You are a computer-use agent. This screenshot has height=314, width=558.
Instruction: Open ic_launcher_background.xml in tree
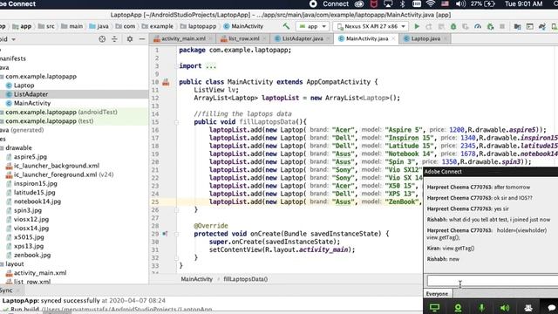tap(56, 166)
